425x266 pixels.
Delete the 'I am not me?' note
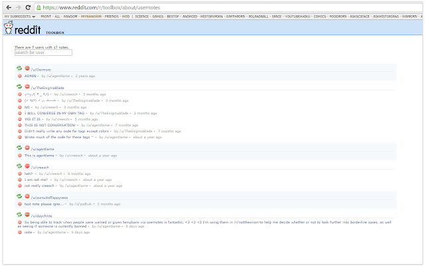point(19,180)
